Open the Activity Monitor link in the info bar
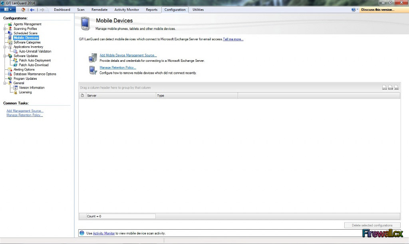This screenshot has width=409, height=244. [103, 233]
